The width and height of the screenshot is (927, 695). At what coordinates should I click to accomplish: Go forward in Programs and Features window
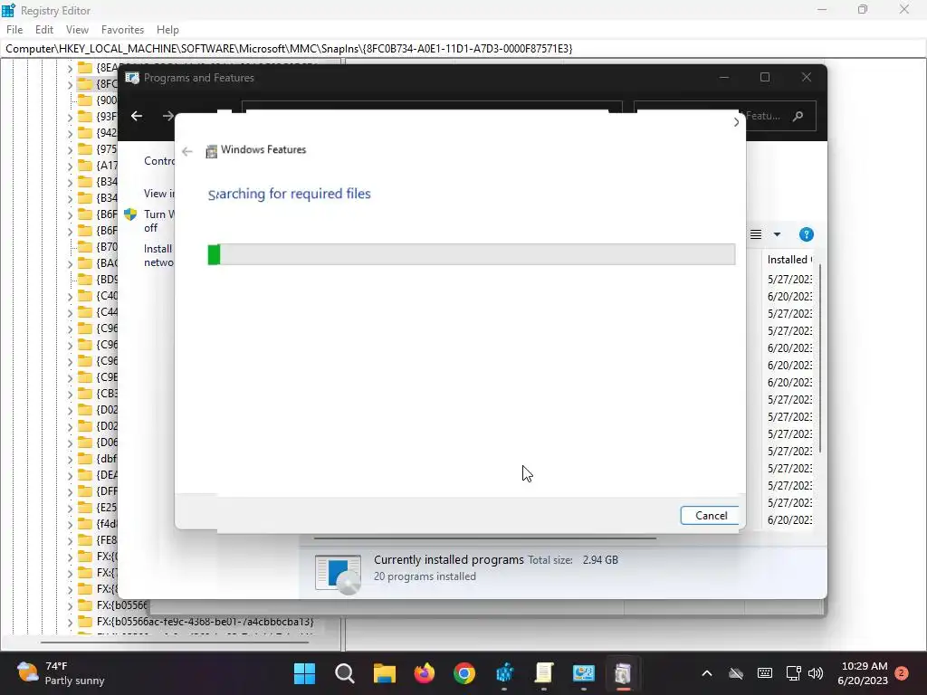click(x=167, y=116)
